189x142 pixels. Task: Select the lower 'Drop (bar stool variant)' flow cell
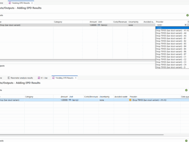(12, 100)
